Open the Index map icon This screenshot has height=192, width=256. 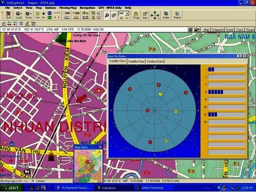tap(166, 15)
